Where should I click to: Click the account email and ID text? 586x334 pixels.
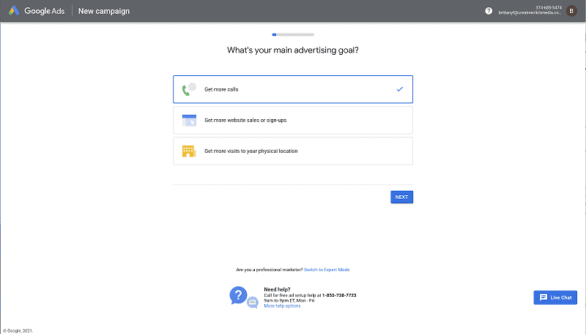[x=530, y=10]
